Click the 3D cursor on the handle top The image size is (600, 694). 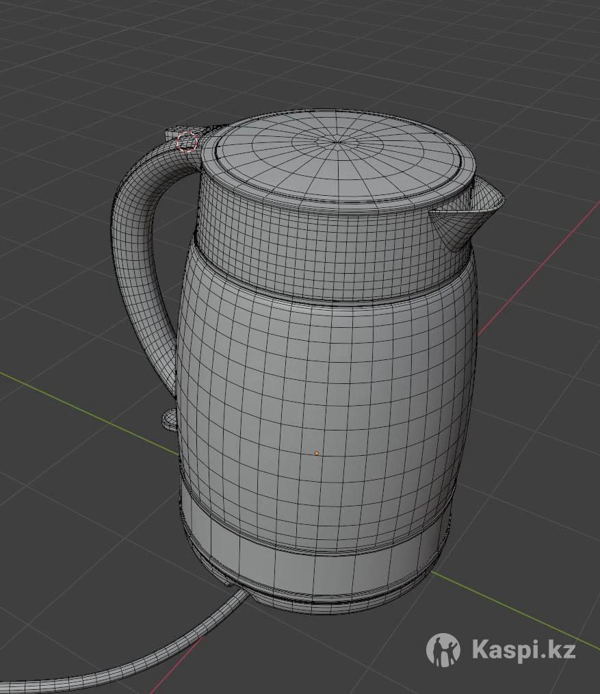(x=187, y=142)
